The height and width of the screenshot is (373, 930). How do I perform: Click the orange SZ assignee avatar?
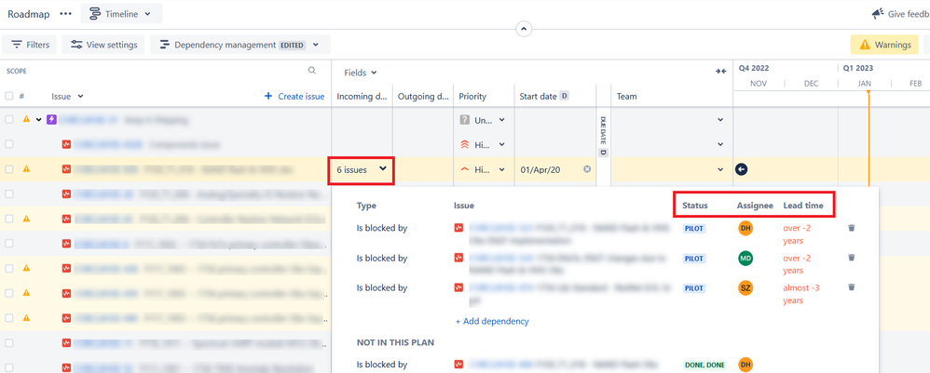(745, 287)
